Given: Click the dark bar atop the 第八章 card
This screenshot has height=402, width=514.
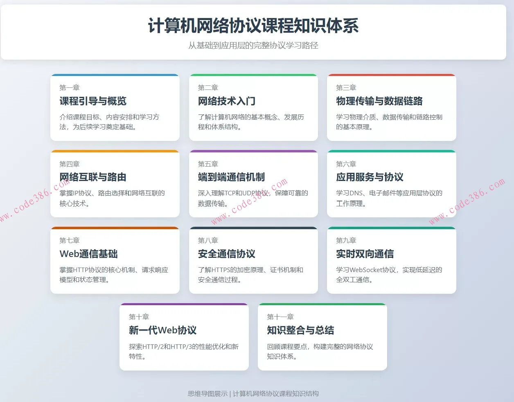Looking at the screenshot, I should point(253,228).
